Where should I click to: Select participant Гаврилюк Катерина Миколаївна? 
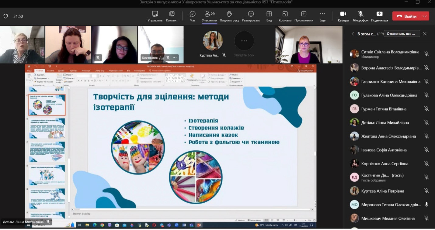(x=389, y=81)
